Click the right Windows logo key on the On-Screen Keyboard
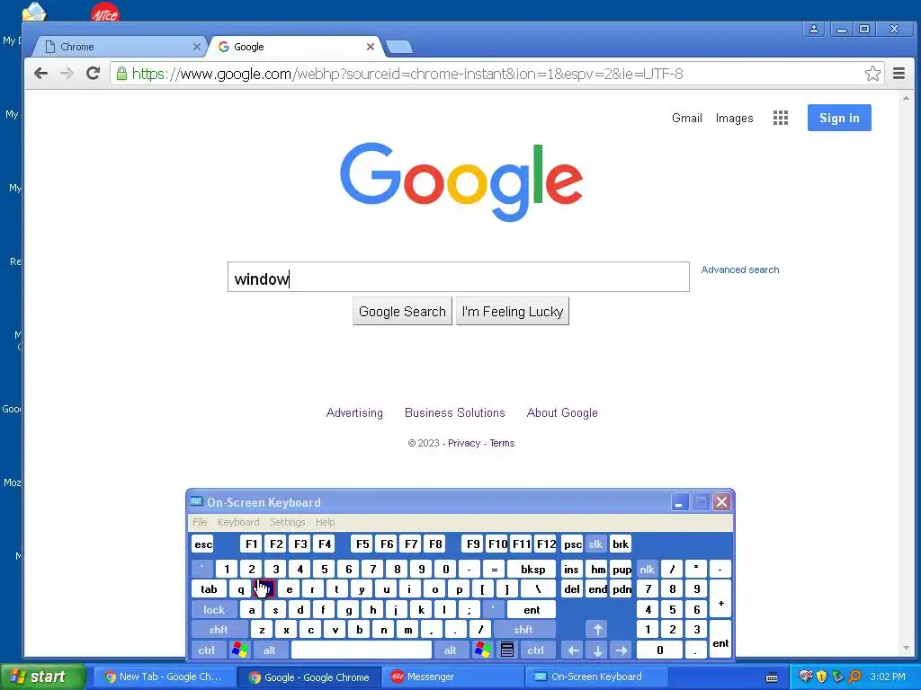 tap(482, 650)
